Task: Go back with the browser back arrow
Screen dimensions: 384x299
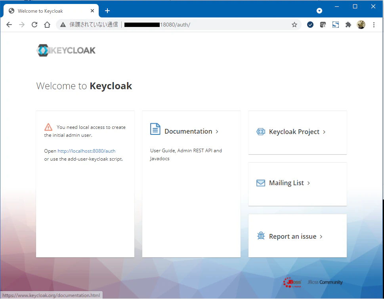Action: pyautogui.click(x=9, y=25)
